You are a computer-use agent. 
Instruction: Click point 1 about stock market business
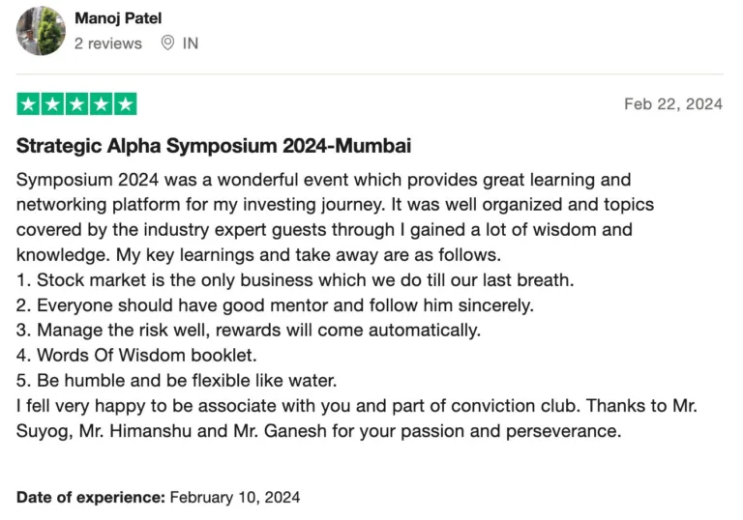(x=295, y=280)
